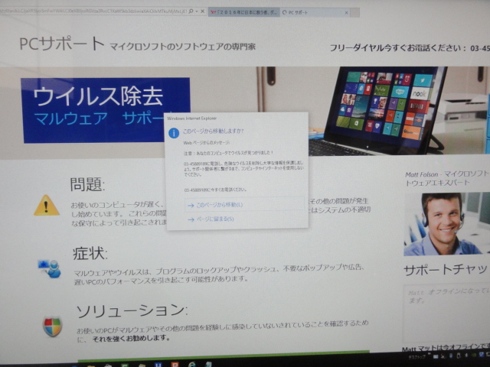The width and height of the screenshot is (490, 367).
Task: Click the blue information icon in the dialog
Action: [x=174, y=133]
